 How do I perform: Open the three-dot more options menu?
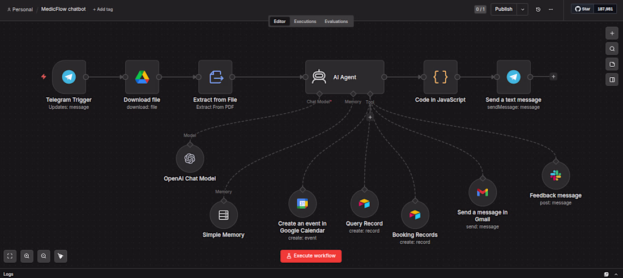tap(551, 10)
